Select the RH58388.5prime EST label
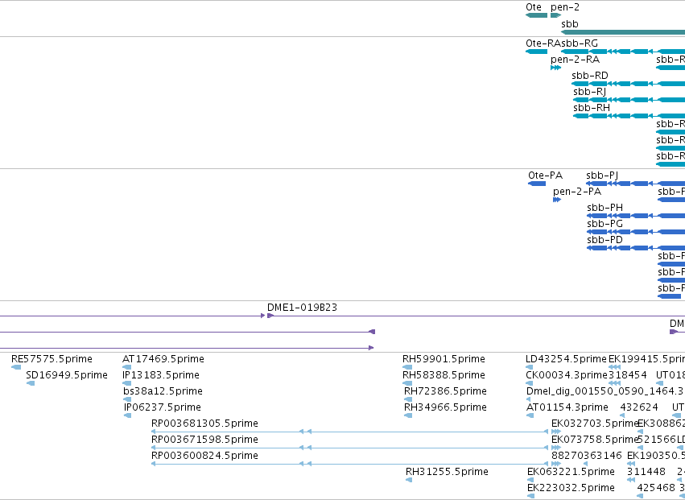Screen dimensions: 685x500 444,375
